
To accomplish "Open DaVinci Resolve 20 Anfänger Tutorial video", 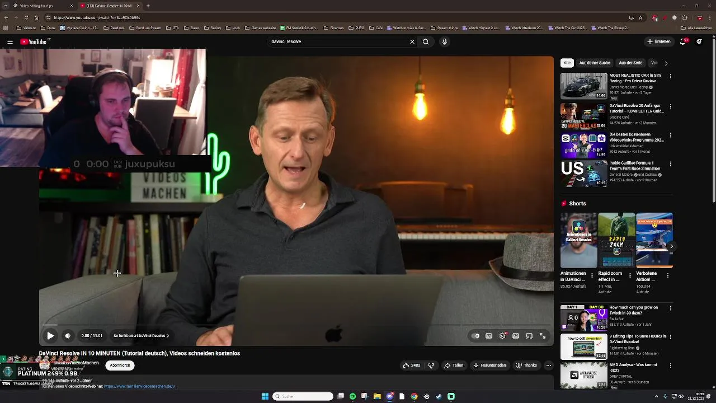I will point(636,108).
